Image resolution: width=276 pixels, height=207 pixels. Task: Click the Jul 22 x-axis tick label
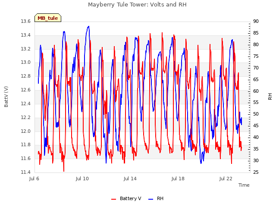(x=226, y=179)
